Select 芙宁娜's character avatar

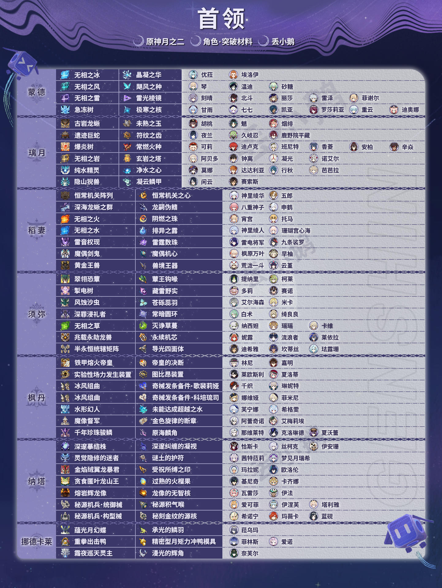[x=234, y=409]
